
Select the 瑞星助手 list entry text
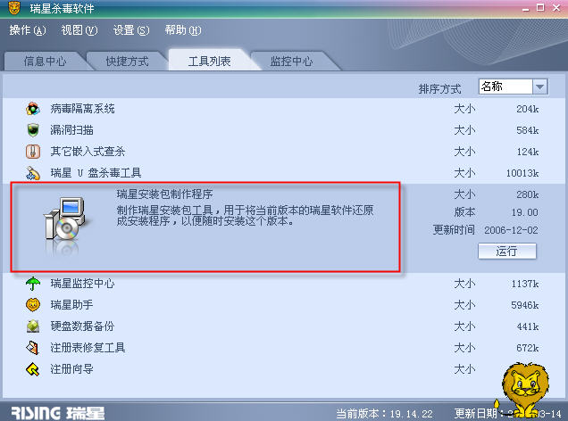[71, 304]
